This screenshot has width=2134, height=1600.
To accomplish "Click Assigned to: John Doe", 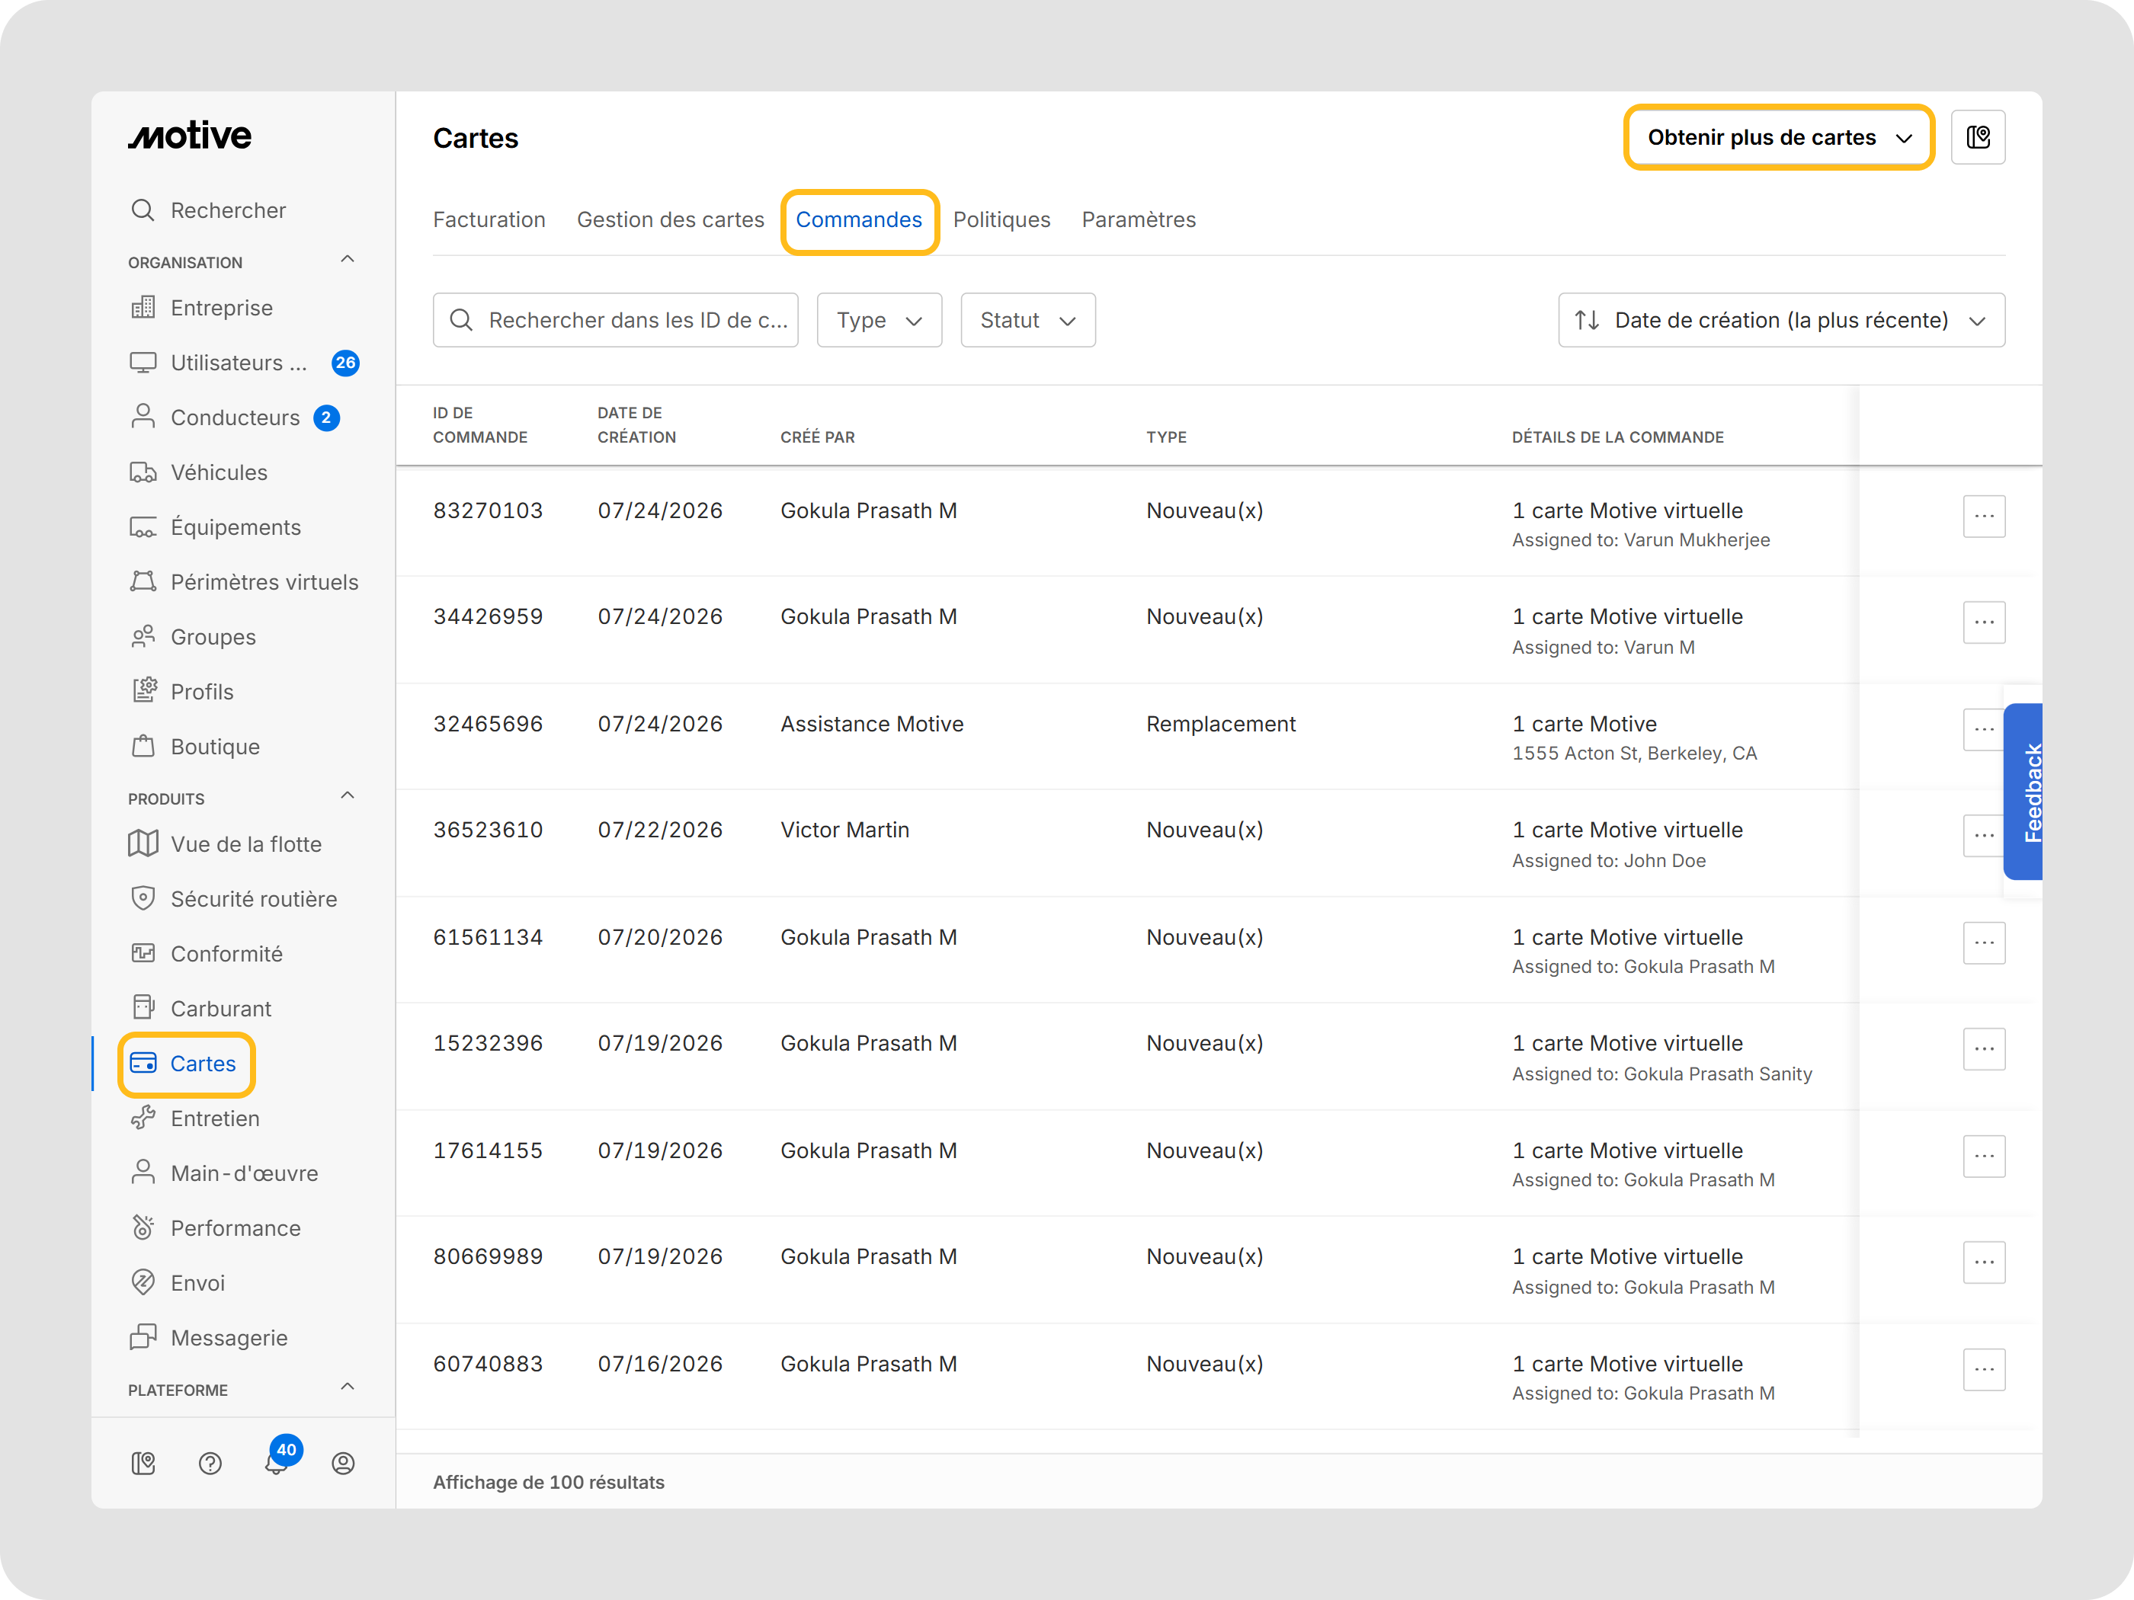I will pos(1609,861).
